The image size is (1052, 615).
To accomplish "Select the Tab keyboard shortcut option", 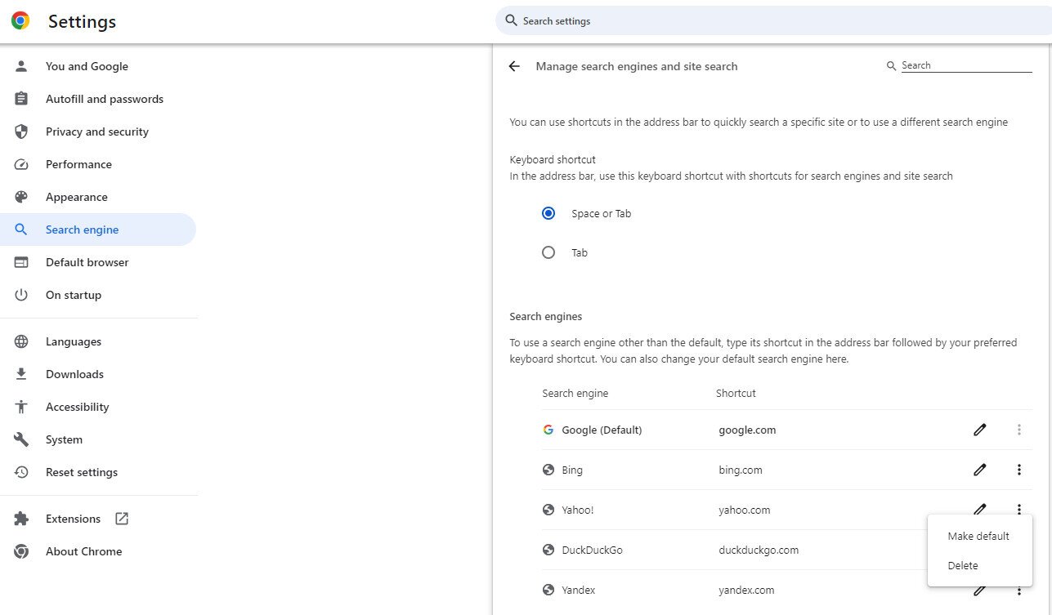I will pos(548,252).
